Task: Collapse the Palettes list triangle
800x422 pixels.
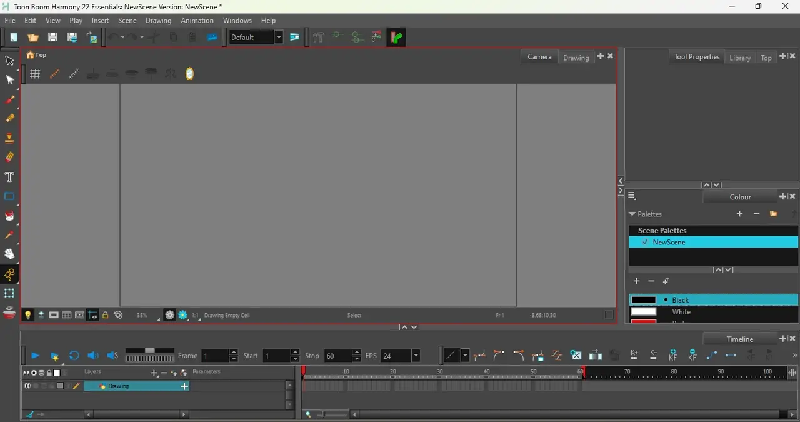Action: click(x=632, y=214)
